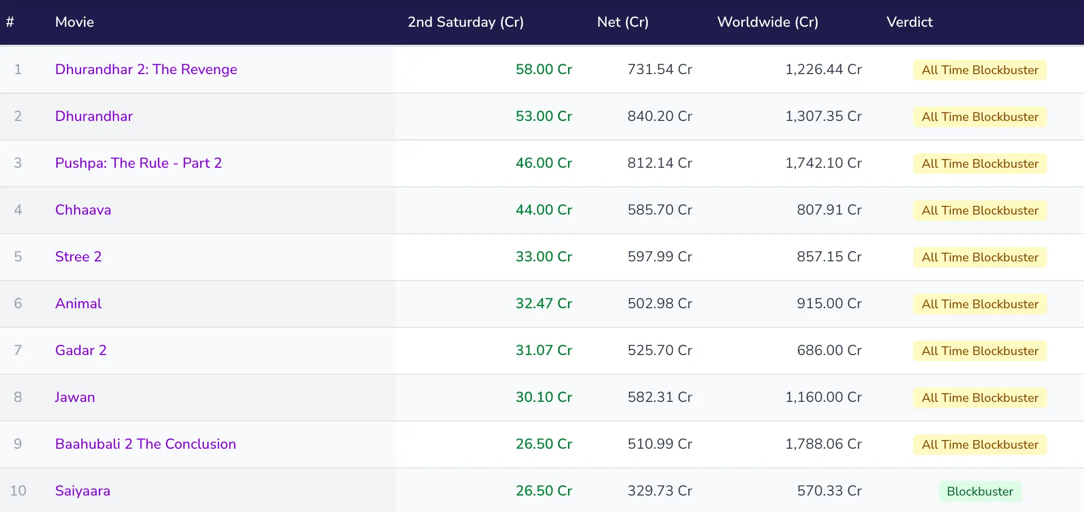Click the Dhurandhar movie link in row 2
The image size is (1084, 512).
click(94, 116)
